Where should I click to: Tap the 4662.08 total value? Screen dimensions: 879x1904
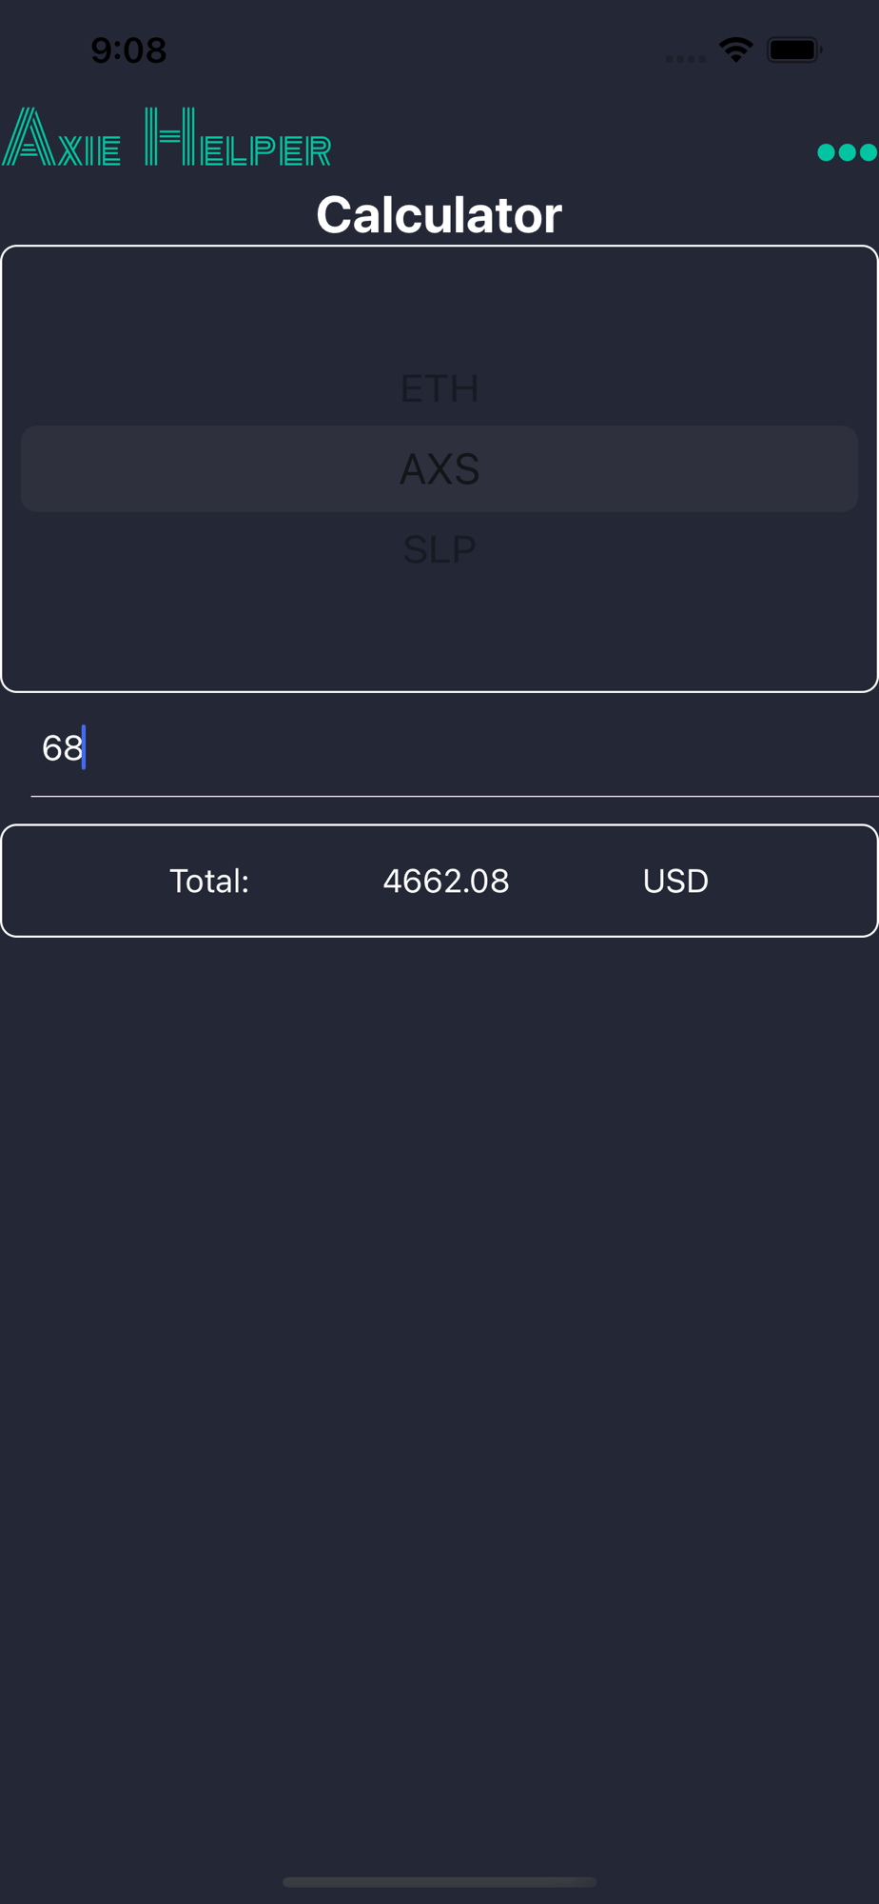coord(445,882)
